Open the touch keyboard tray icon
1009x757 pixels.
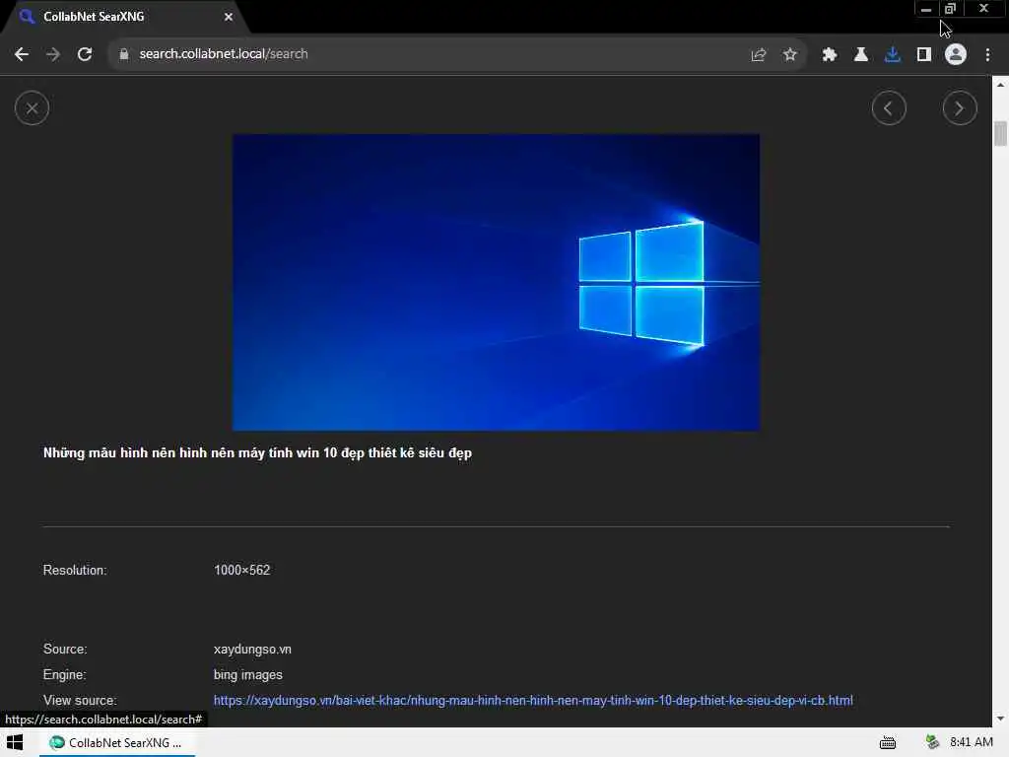(x=888, y=743)
